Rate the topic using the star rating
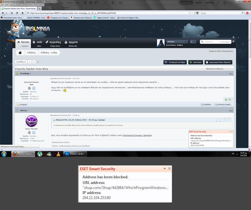This screenshot has width=251, height=210. pos(229,69)
